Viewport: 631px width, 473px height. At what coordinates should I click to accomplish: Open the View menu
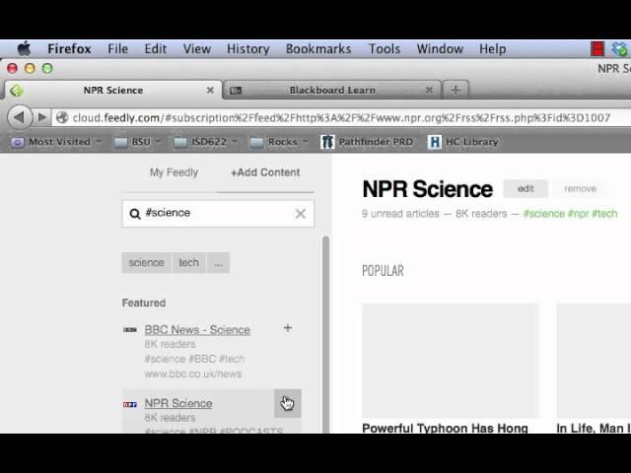click(x=197, y=49)
